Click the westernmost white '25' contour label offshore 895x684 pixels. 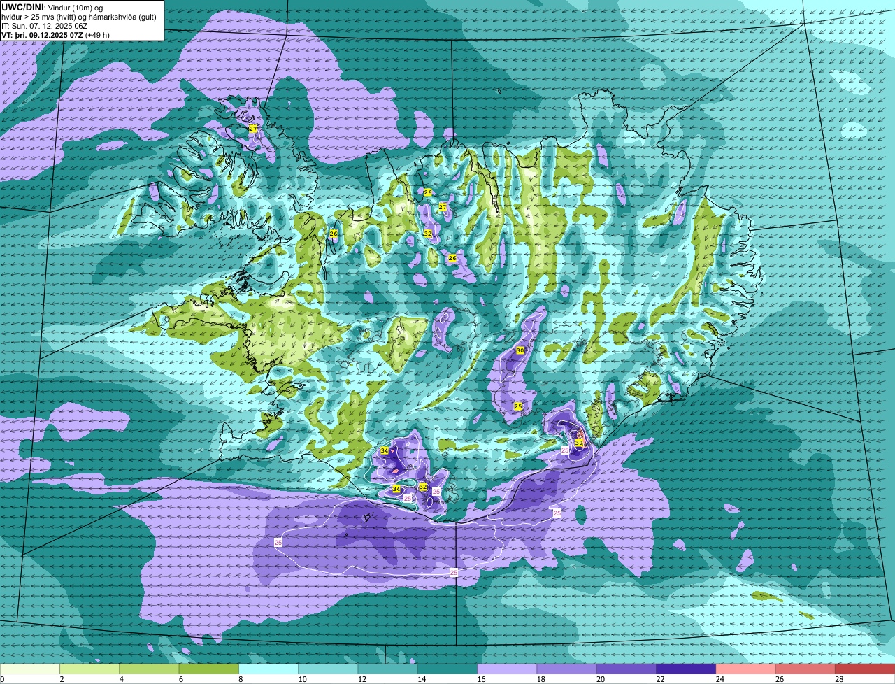[278, 542]
